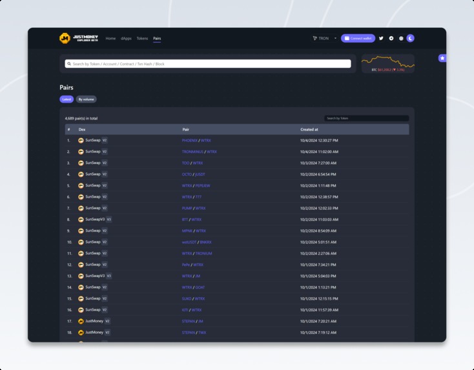
Task: Open the TOO token link
Action: click(185, 163)
